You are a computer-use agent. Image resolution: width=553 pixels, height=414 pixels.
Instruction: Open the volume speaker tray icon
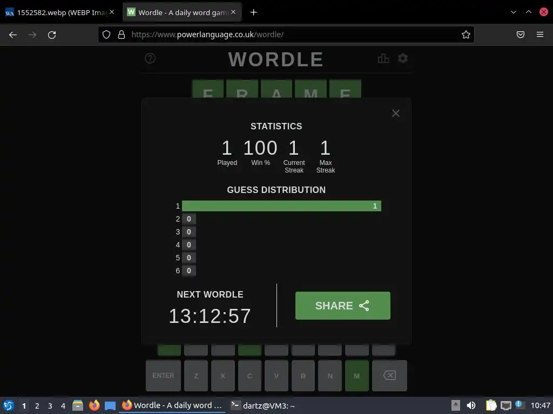[471, 405]
